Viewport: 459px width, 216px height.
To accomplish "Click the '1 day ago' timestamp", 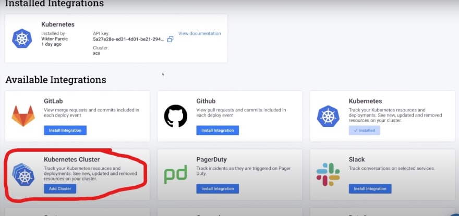I will [x=51, y=44].
